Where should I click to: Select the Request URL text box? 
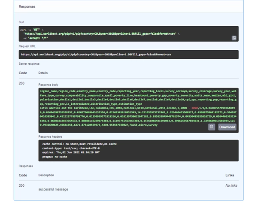point(128,55)
